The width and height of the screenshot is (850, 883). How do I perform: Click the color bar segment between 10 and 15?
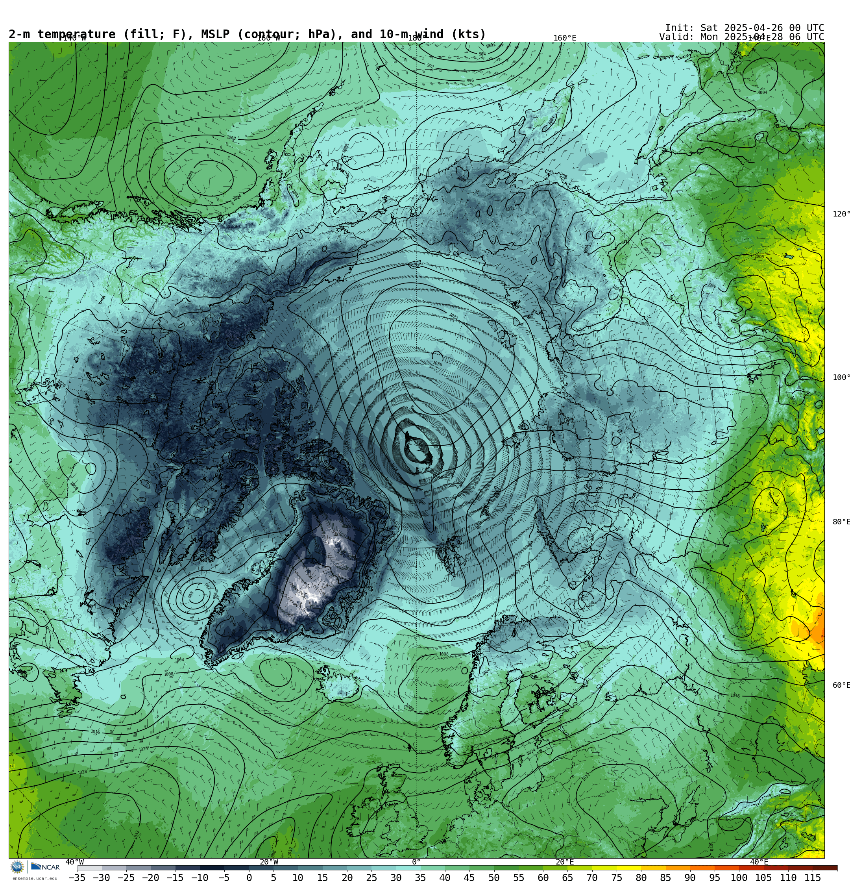coord(310,868)
